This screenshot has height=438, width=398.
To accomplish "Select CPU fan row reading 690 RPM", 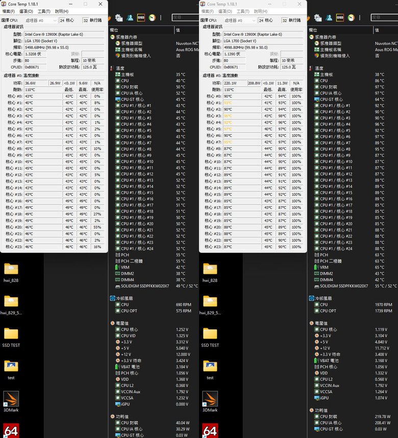I will [154, 305].
